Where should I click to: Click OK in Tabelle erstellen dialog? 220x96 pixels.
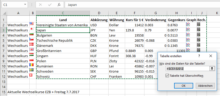[x=184, y=86]
